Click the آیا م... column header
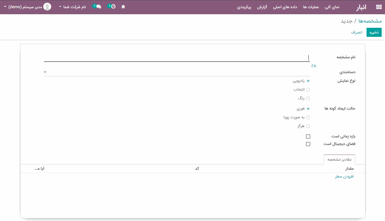 [40, 168]
